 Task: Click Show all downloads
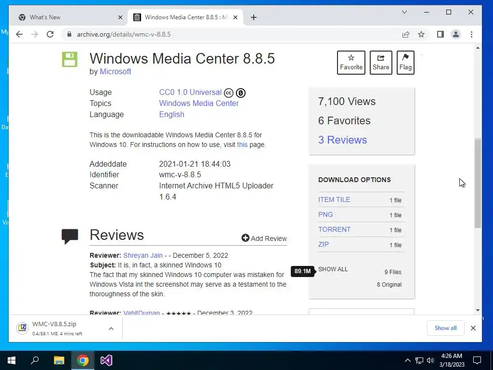(445, 328)
